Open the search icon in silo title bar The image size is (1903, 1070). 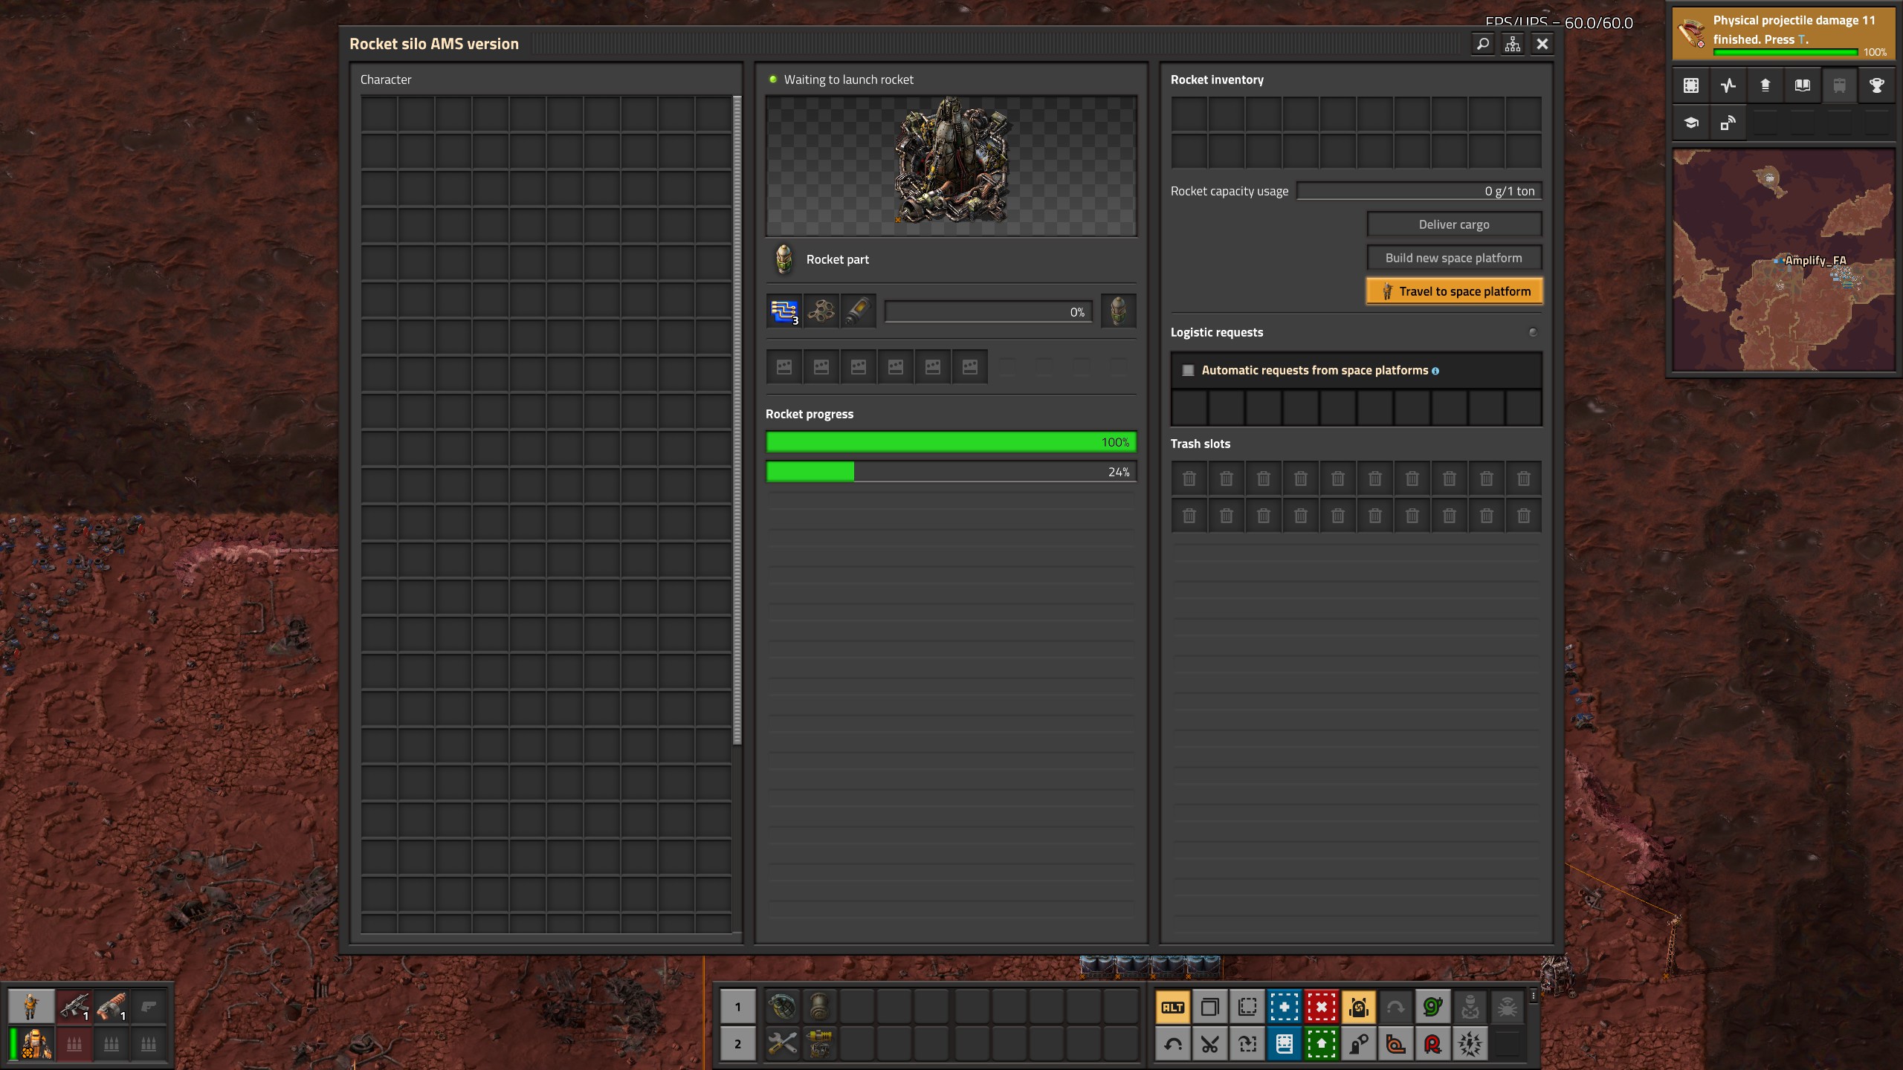(x=1482, y=44)
